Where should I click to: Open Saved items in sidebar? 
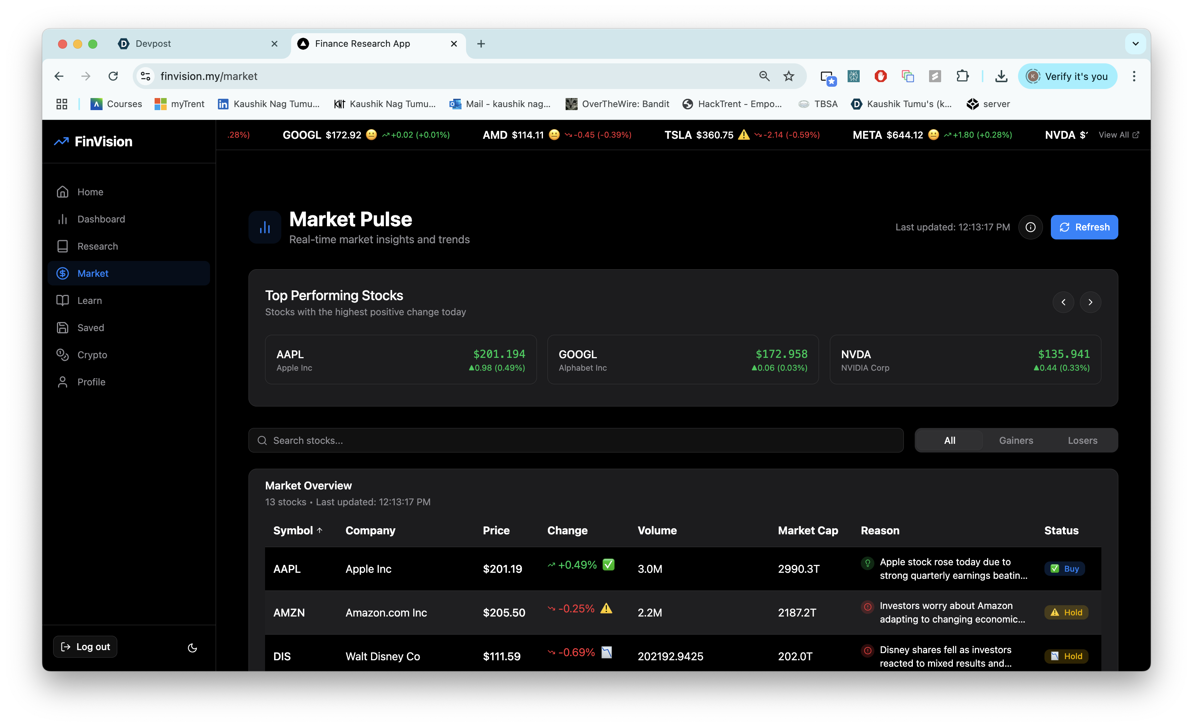[90, 327]
